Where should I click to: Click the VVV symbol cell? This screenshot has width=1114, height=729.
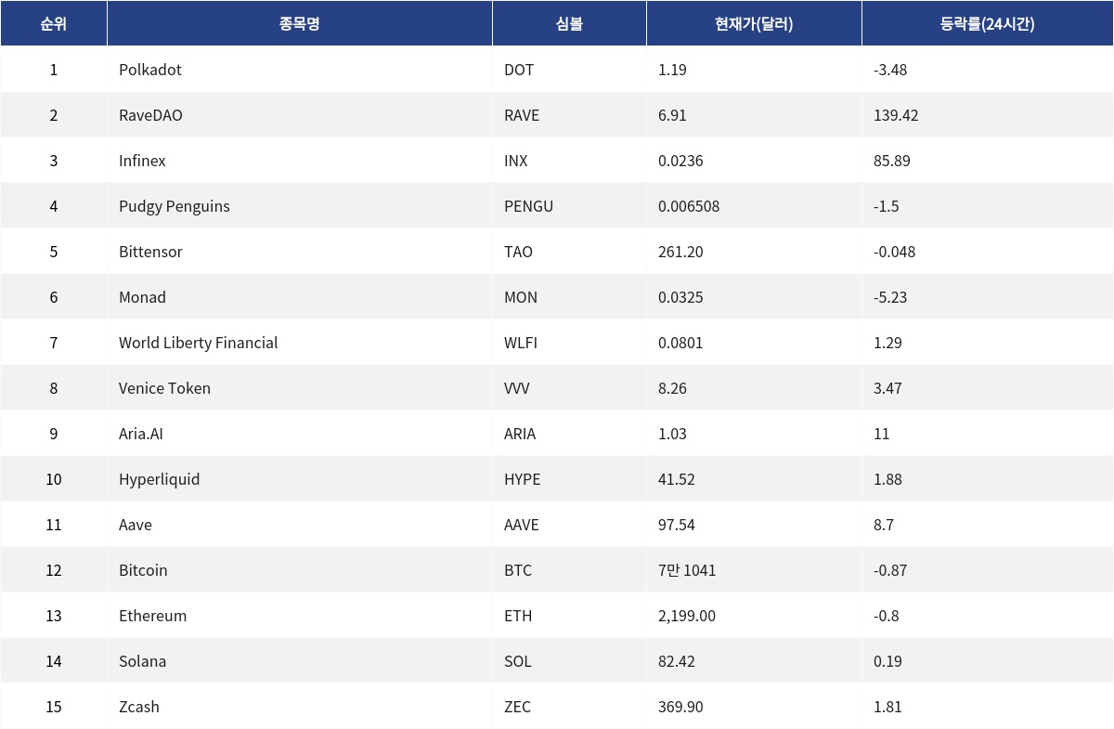coord(516,388)
